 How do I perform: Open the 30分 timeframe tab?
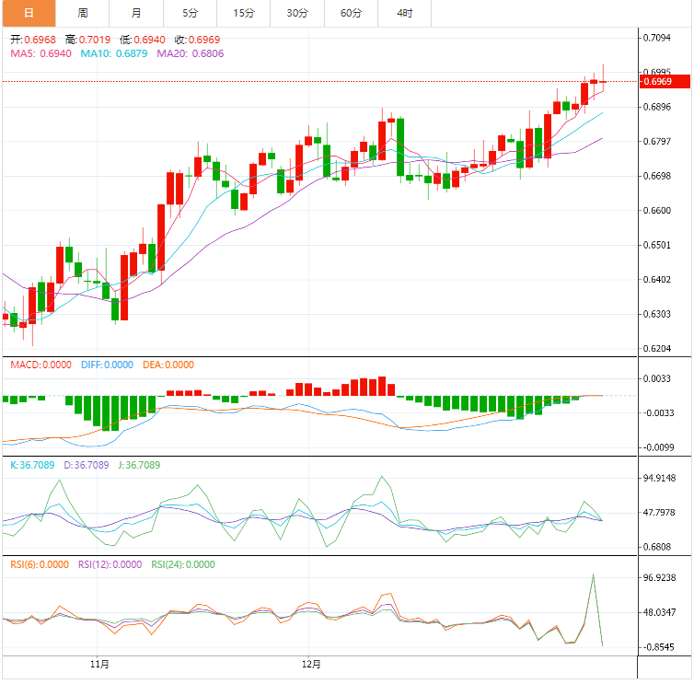click(x=297, y=13)
